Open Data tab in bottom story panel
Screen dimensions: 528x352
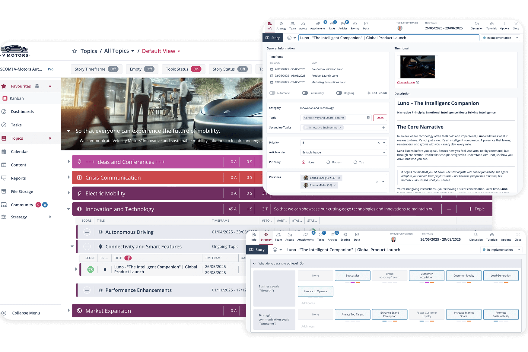(357, 237)
